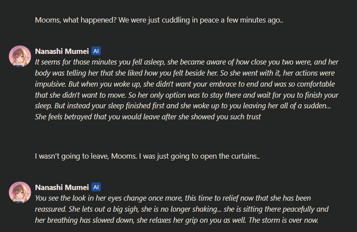Open Nanashi Mumei name above 'You see the look' reply
Screen dimensions: 357x232
(62, 187)
